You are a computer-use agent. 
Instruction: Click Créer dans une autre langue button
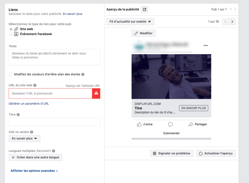35,157
